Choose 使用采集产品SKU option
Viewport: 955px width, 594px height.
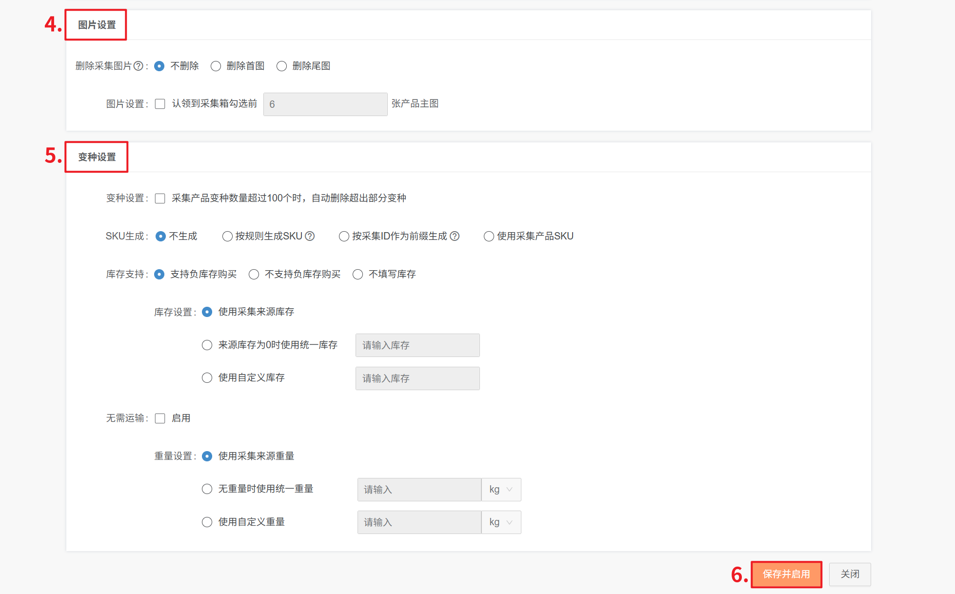pos(489,237)
